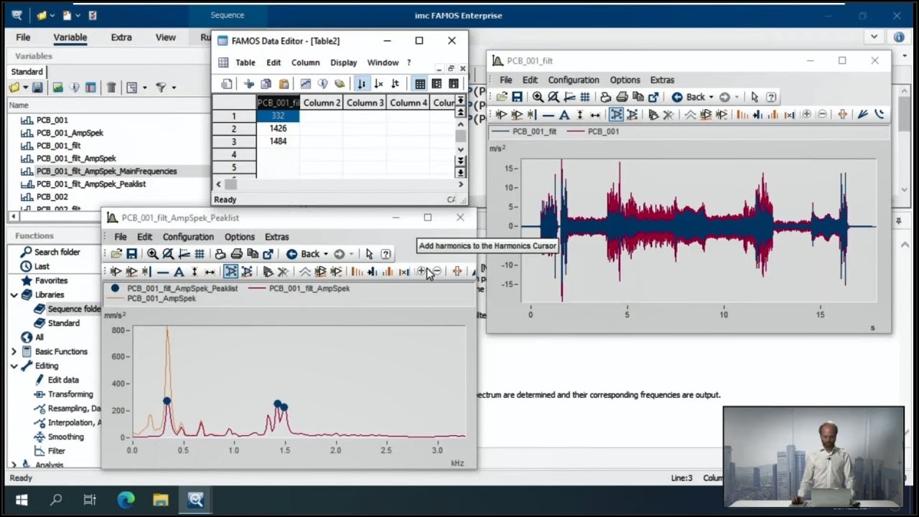Open Configuration menu in PCB_001_filt window

click(574, 80)
